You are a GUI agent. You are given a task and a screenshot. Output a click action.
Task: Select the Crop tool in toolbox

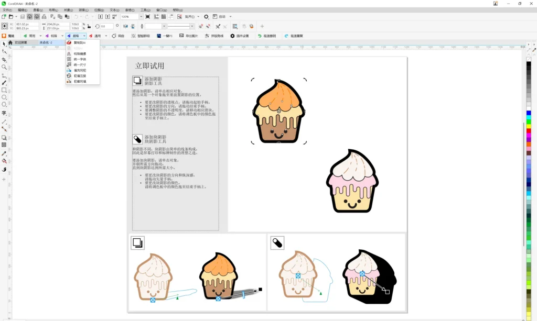tap(4, 60)
